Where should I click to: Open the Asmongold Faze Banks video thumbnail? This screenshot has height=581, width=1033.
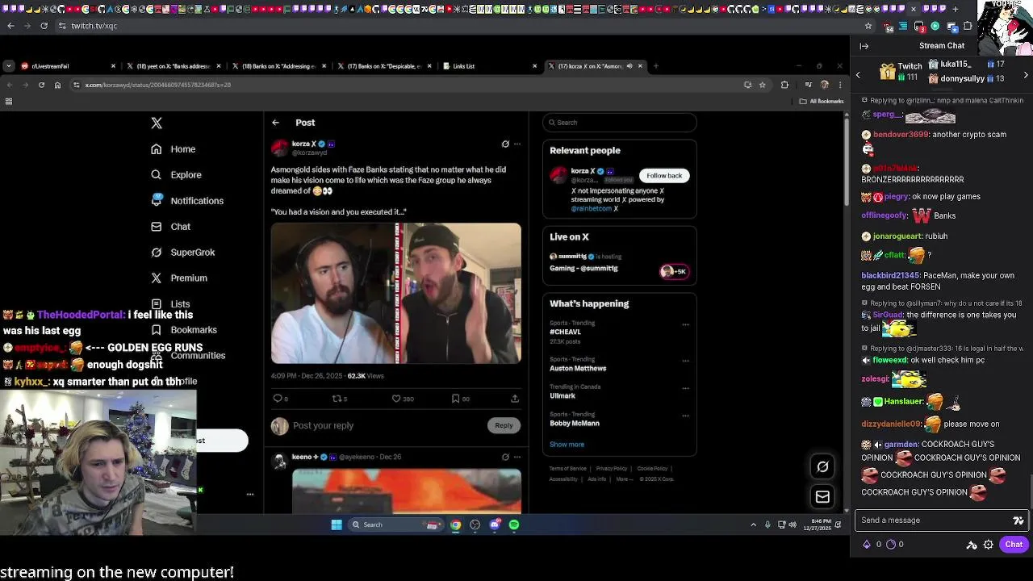tap(396, 294)
